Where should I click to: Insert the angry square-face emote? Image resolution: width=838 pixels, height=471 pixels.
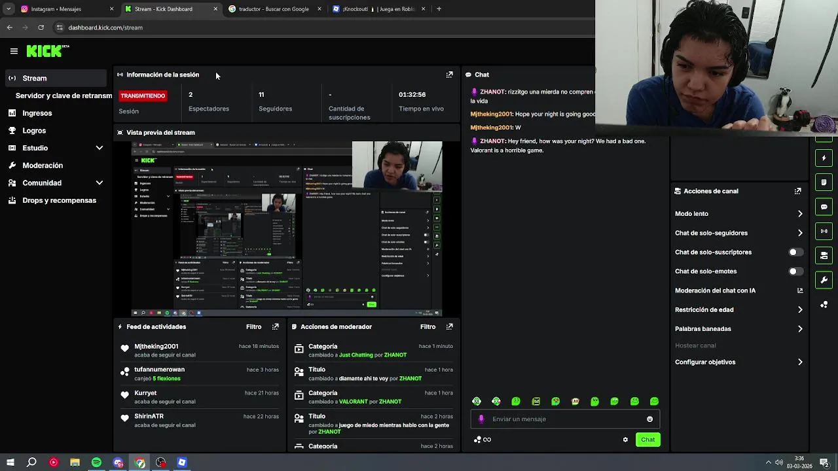tap(536, 401)
